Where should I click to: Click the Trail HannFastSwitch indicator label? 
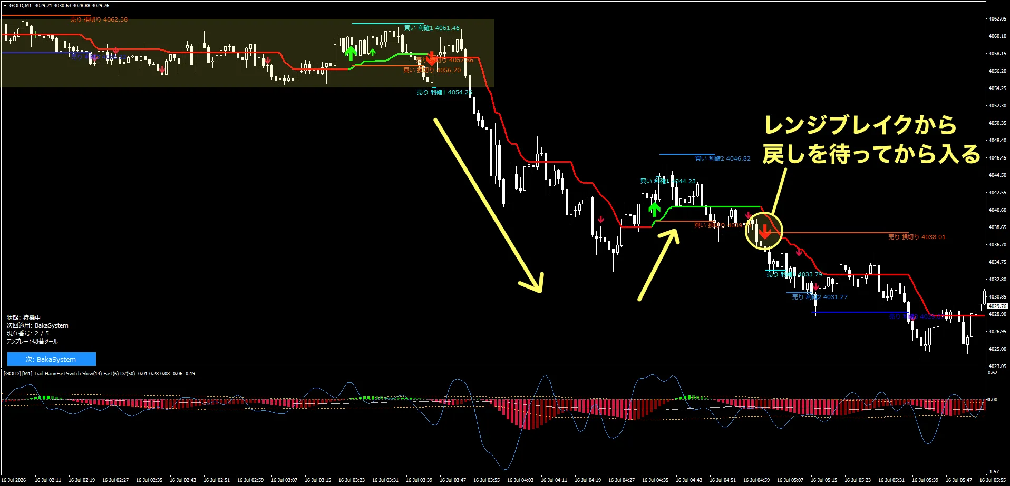(99, 374)
